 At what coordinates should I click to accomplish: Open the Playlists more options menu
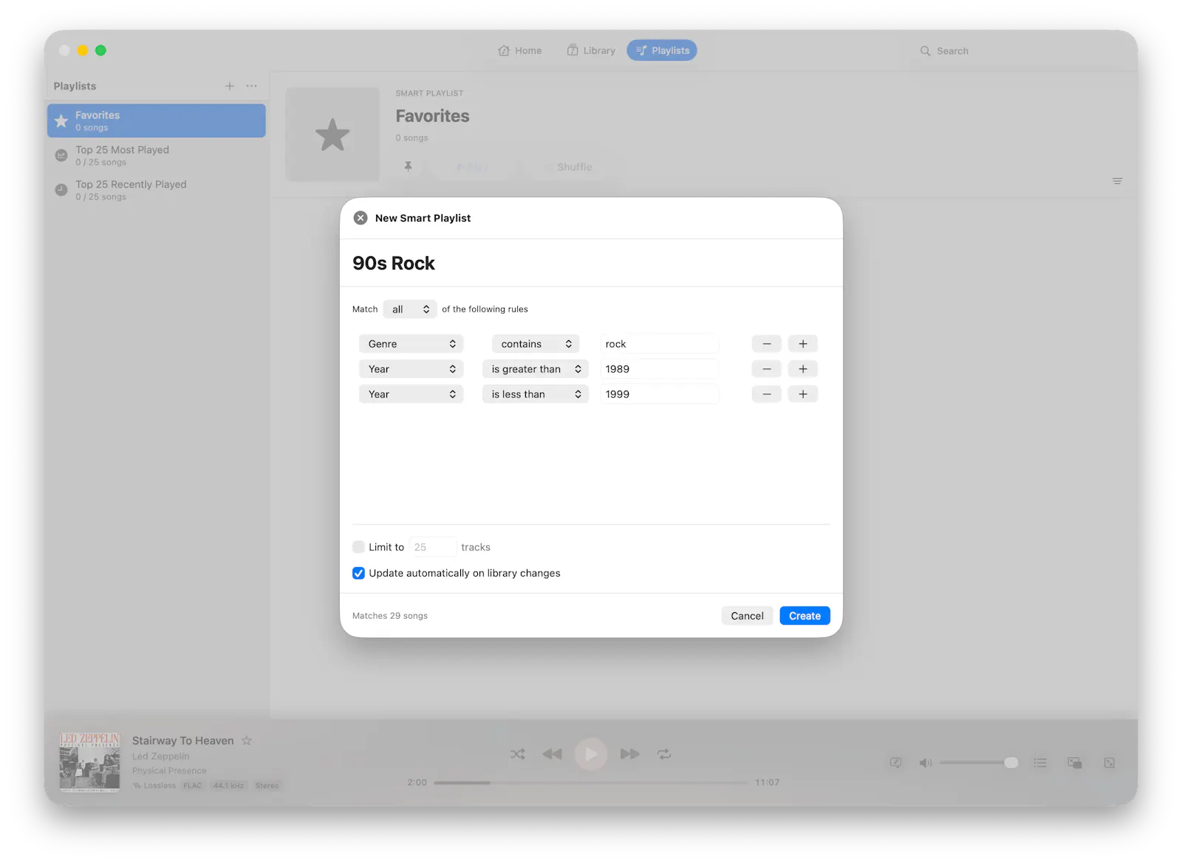[252, 86]
